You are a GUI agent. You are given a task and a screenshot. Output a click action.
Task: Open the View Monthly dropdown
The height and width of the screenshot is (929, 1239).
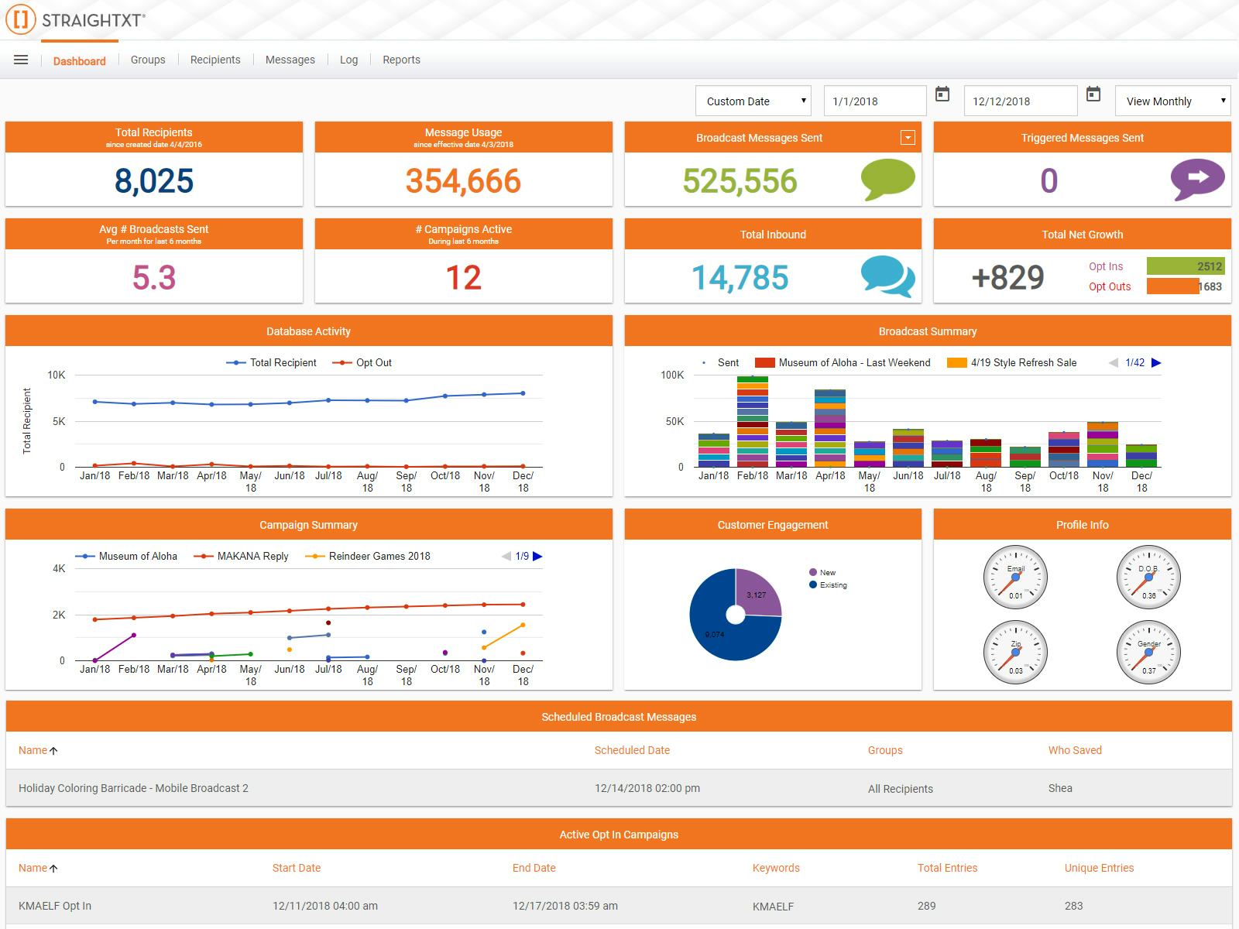point(1172,101)
